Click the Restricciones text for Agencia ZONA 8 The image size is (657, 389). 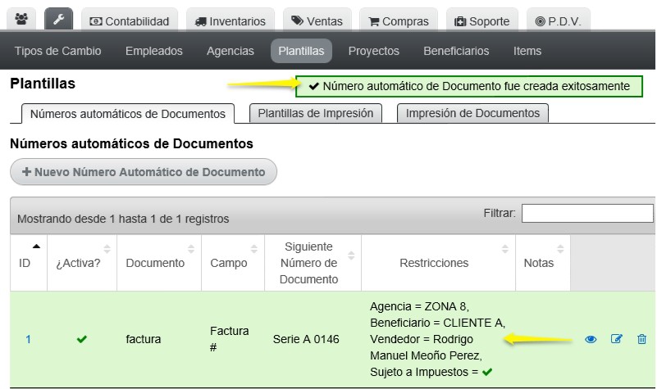point(419,306)
